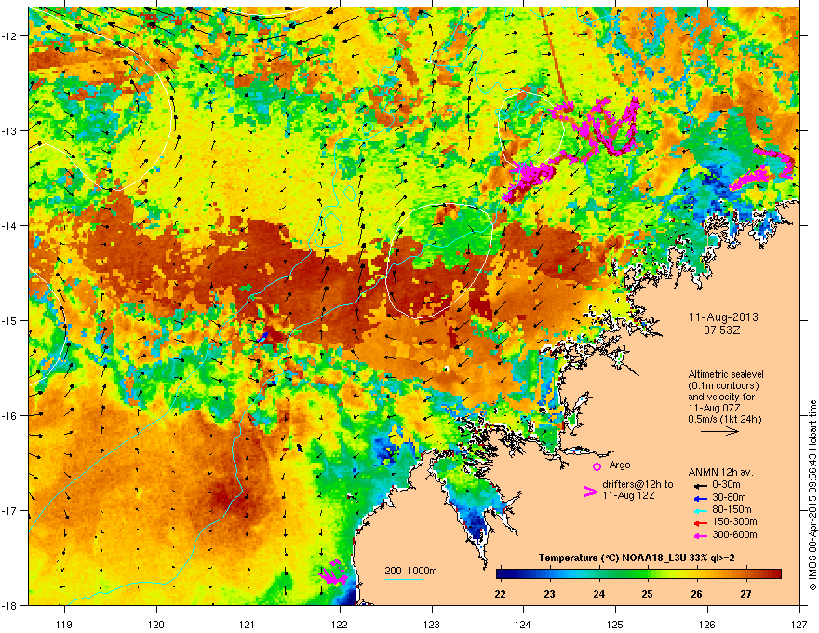Click the Temperature NOAA18_L3U colour bar title
819x633 pixels.
point(637,558)
